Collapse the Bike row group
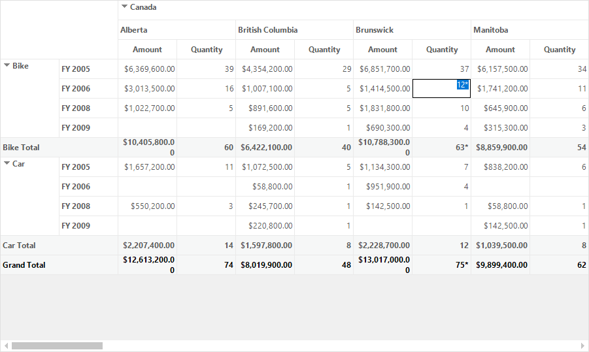Screen dimensions: 589x352 click(7, 65)
